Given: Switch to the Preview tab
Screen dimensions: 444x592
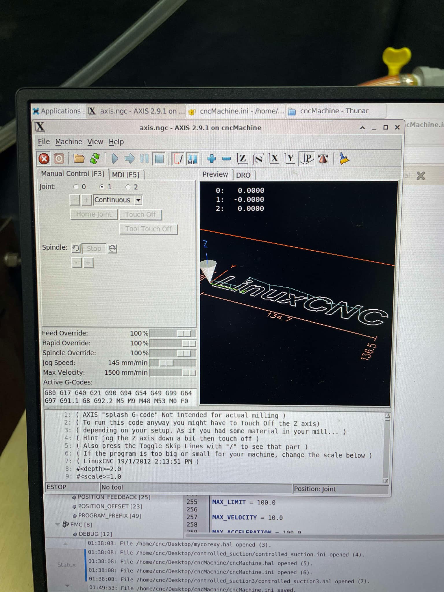Looking at the screenshot, I should (215, 174).
